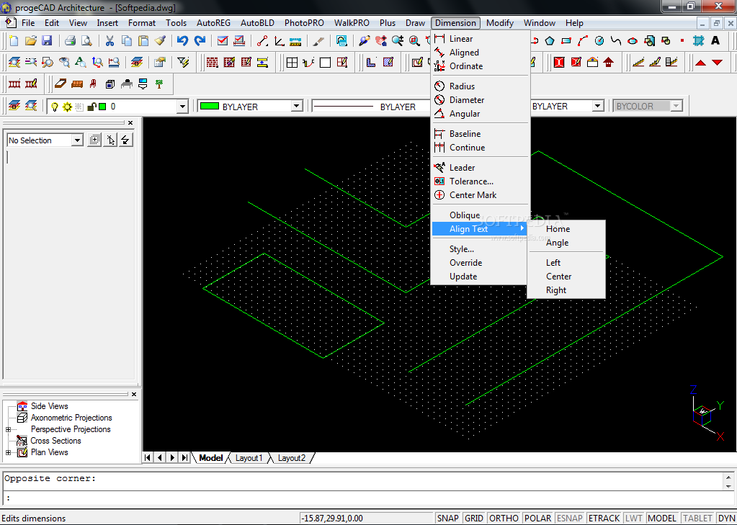Click the quick select lightning icon
The height and width of the screenshot is (525, 737).
tap(125, 140)
